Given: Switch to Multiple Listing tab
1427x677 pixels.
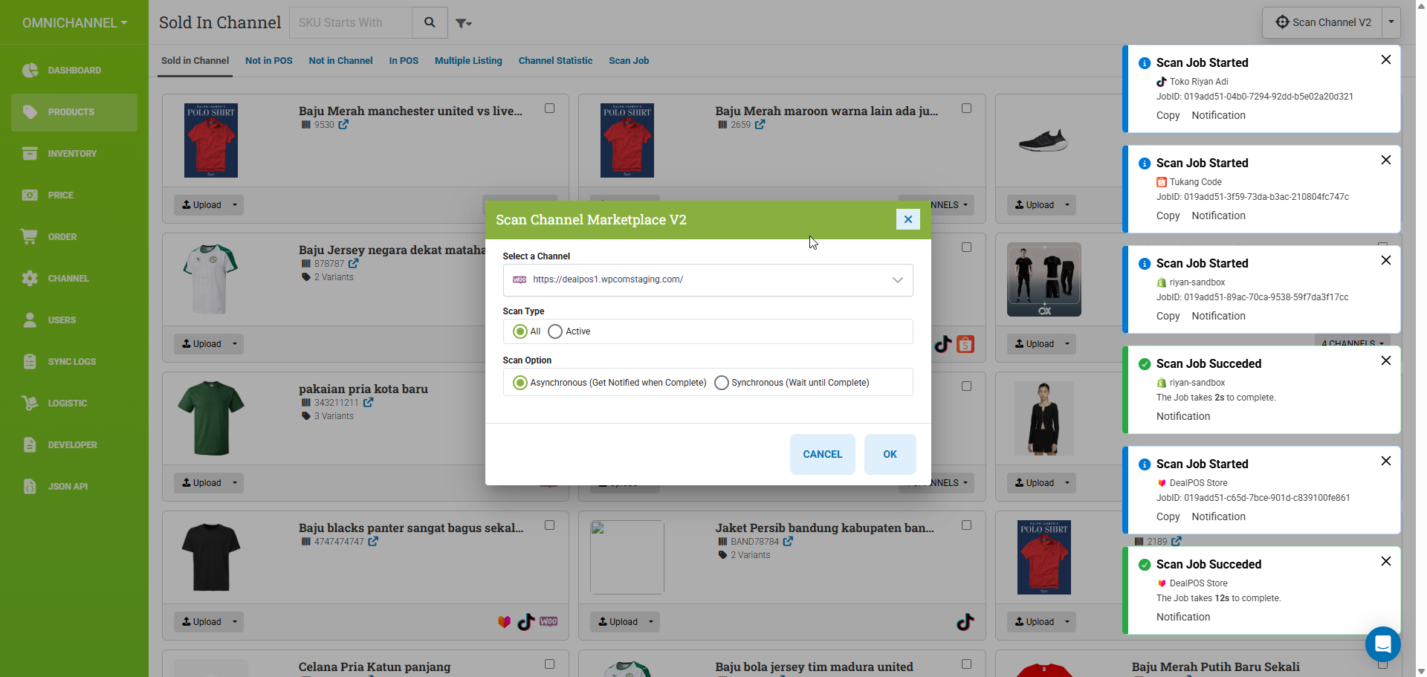Looking at the screenshot, I should coord(468,61).
